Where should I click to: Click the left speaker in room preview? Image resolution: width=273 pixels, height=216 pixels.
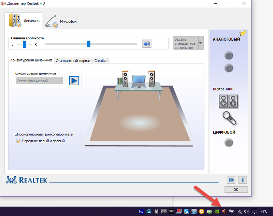pos(125,79)
